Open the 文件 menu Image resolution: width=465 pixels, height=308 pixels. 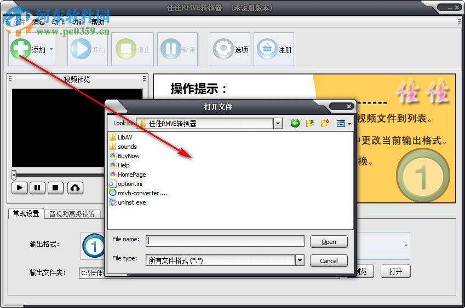click(19, 22)
